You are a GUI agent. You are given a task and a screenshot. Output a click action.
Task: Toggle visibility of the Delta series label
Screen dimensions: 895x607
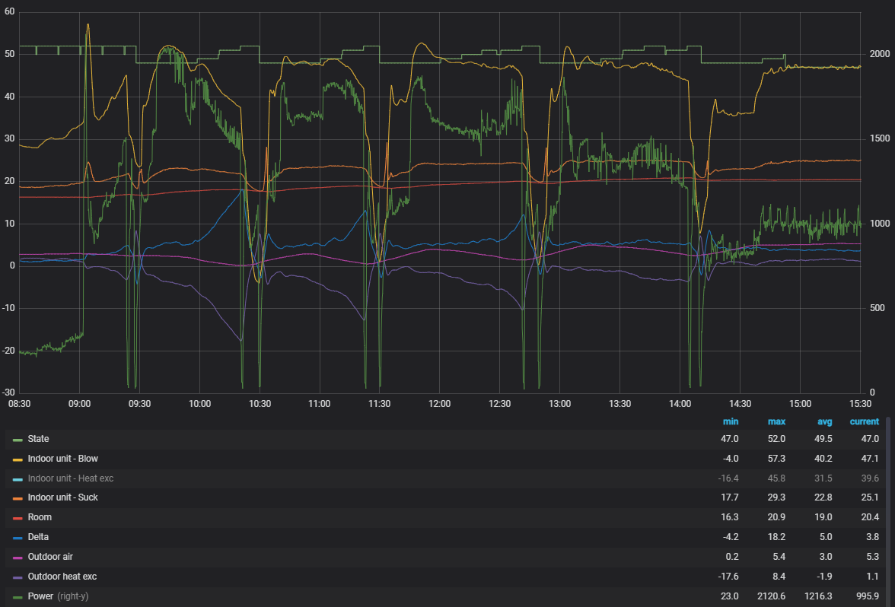coord(40,537)
